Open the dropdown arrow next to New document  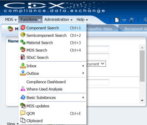124,20
